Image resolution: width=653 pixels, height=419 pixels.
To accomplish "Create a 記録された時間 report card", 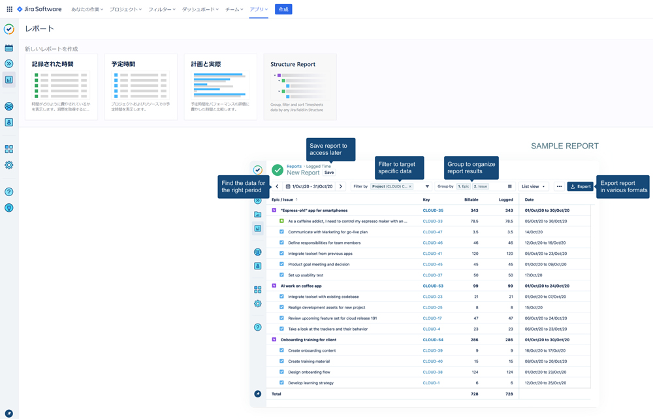I will (61, 87).
